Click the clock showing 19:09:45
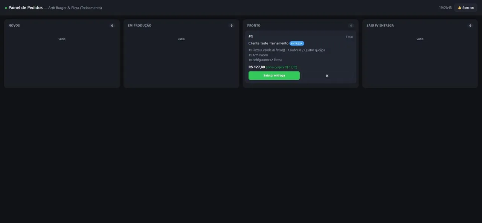Image resolution: width=482 pixels, height=223 pixels. tap(445, 8)
